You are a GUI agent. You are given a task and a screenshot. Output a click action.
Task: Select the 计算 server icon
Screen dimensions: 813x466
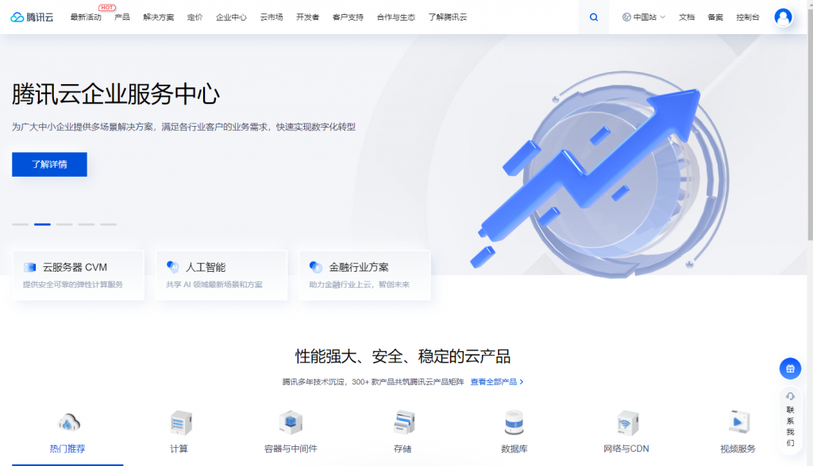click(x=180, y=422)
